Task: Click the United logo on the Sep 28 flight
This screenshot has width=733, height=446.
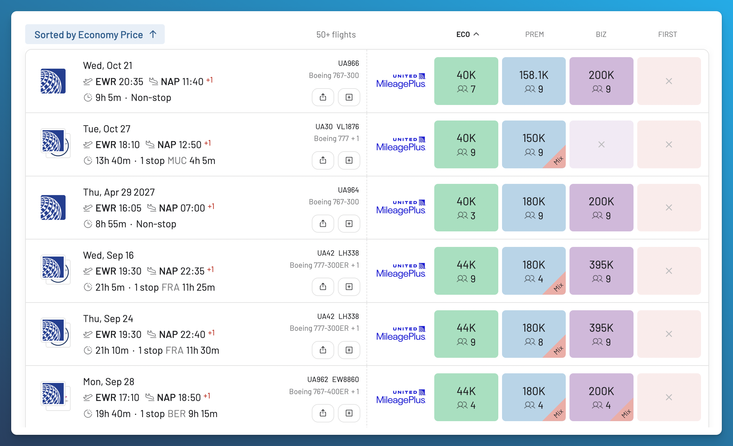Action: 53,394
